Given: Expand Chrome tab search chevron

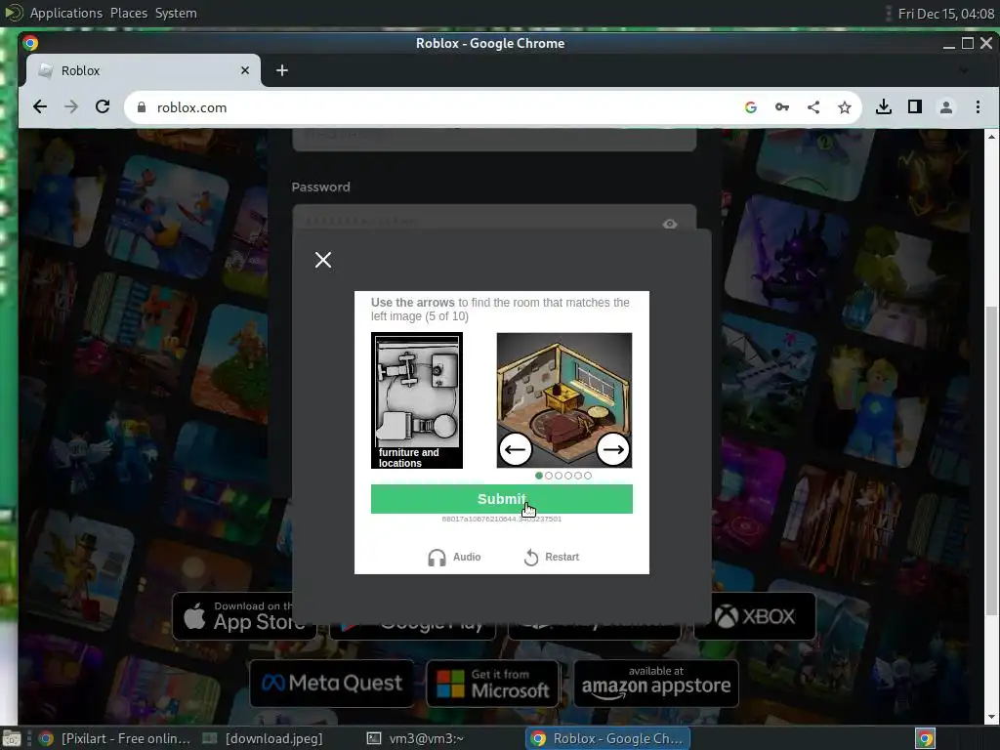Looking at the screenshot, I should point(964,70).
